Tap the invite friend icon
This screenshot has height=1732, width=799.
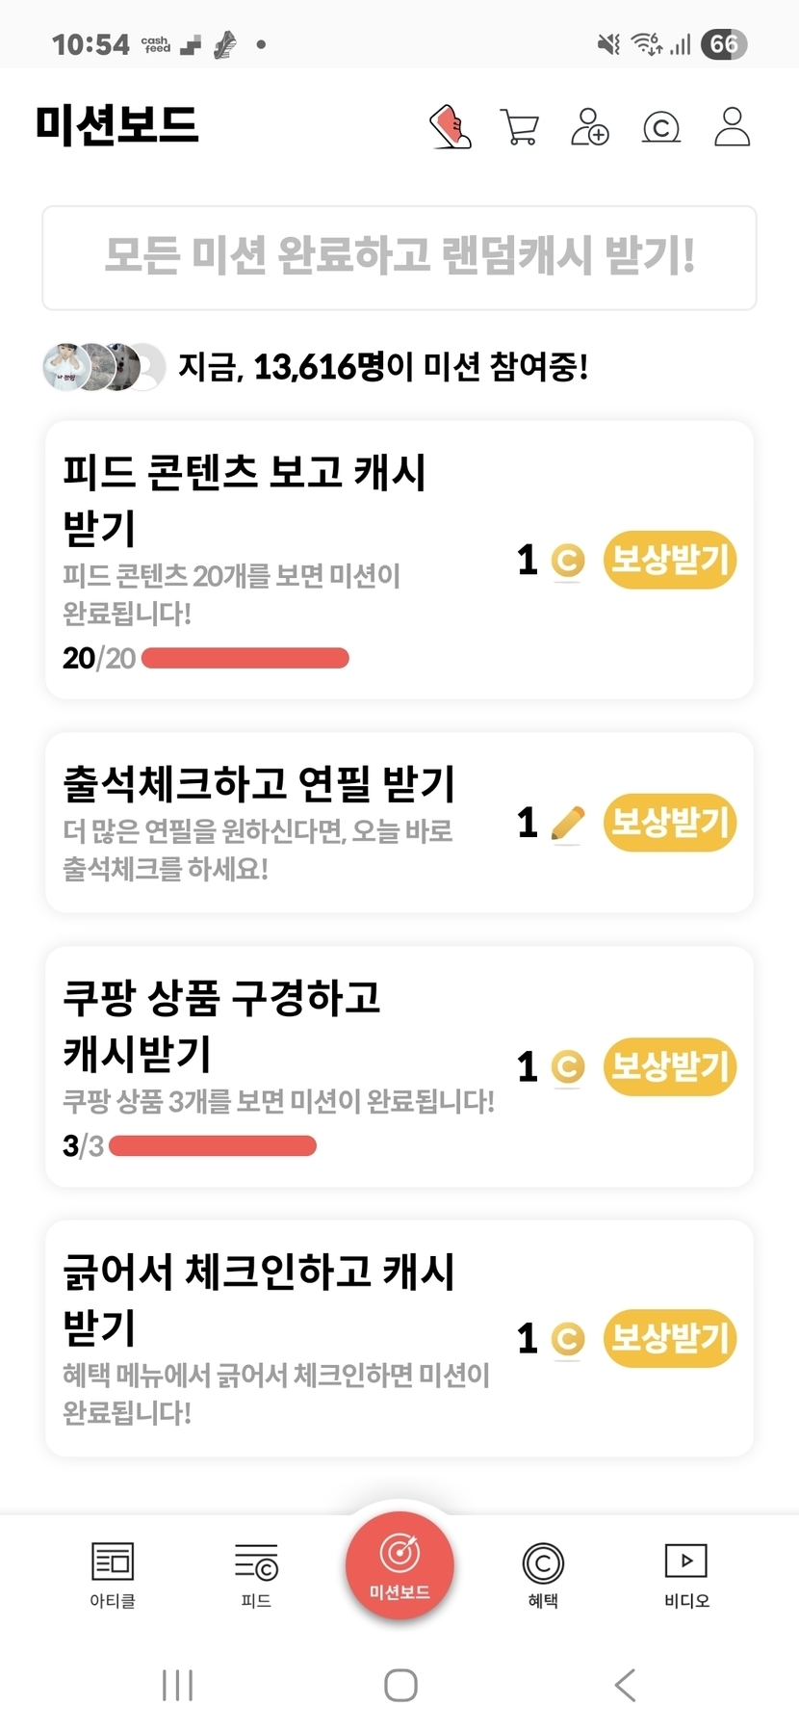coord(590,126)
